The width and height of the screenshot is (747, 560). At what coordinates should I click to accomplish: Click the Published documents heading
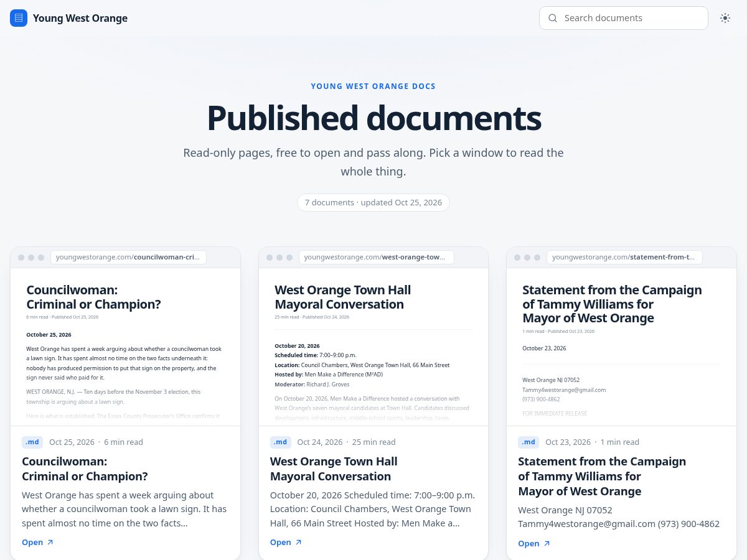click(x=374, y=118)
